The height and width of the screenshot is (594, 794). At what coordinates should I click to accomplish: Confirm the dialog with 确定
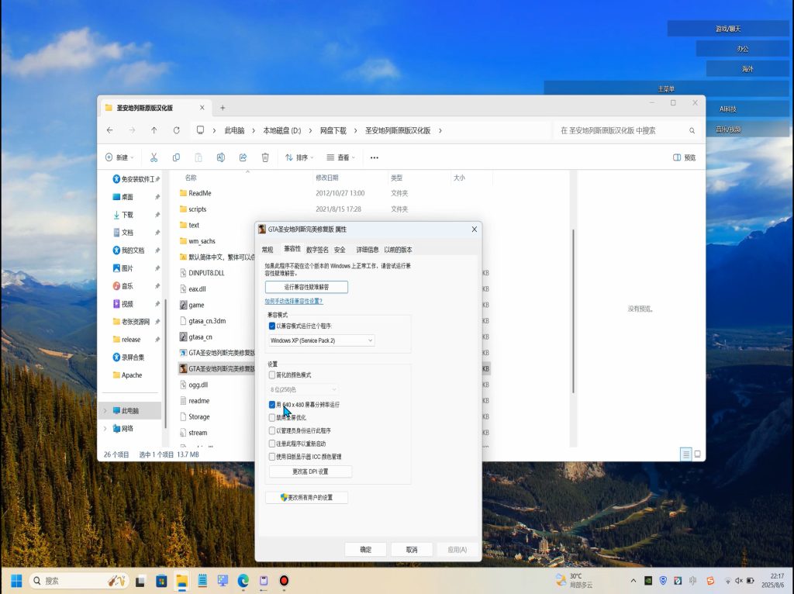[366, 550]
